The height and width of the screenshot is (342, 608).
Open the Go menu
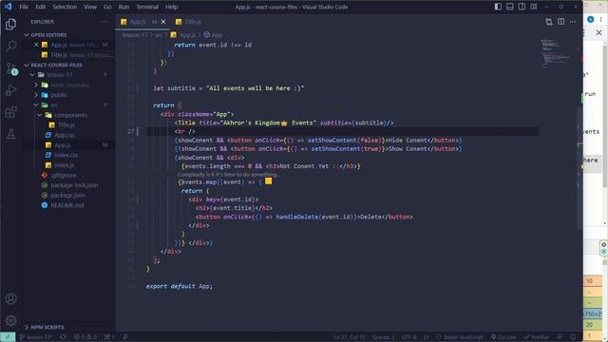pos(107,7)
